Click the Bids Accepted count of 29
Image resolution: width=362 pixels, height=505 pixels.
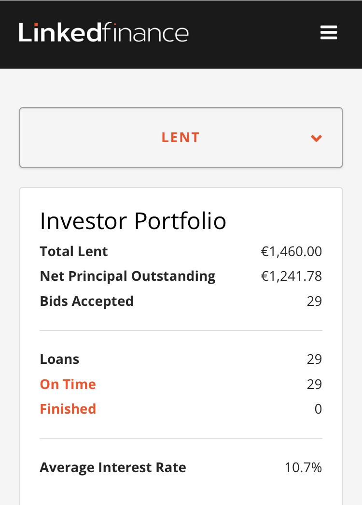tap(314, 301)
